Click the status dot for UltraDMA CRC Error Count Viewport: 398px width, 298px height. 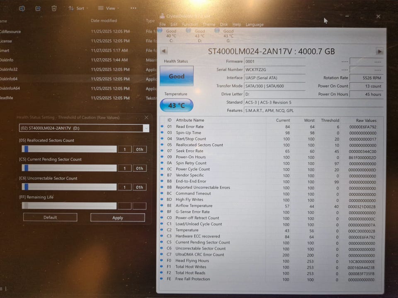click(161, 254)
